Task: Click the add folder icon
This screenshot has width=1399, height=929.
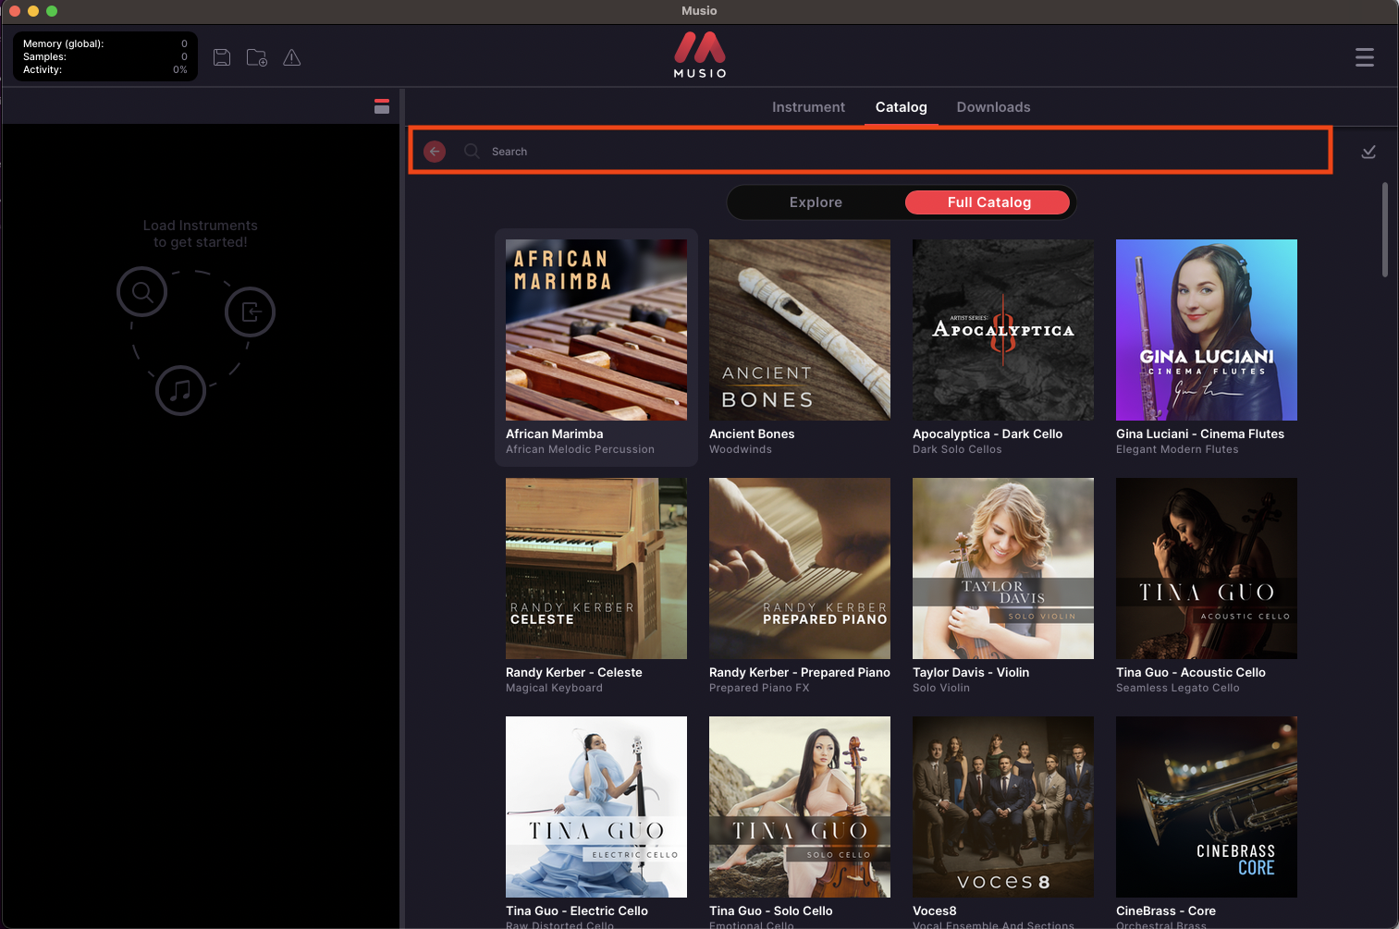Action: 257,57
